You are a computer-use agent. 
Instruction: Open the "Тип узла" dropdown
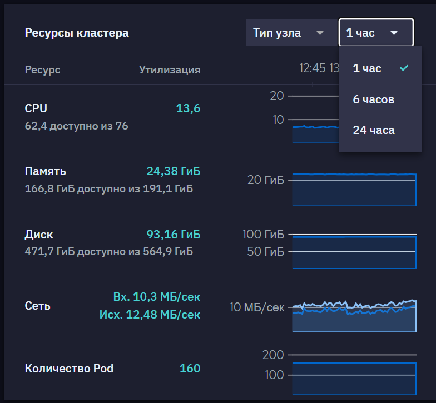click(x=292, y=32)
